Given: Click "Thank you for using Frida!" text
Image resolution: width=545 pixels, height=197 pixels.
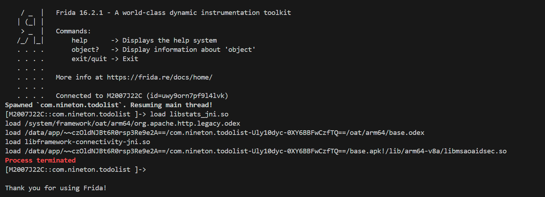Looking at the screenshot, I should (56, 188).
